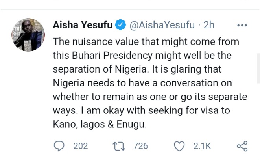This screenshot has height=160, width=260.
Task: Retweet this post using the arrows icon
Action: click(119, 146)
